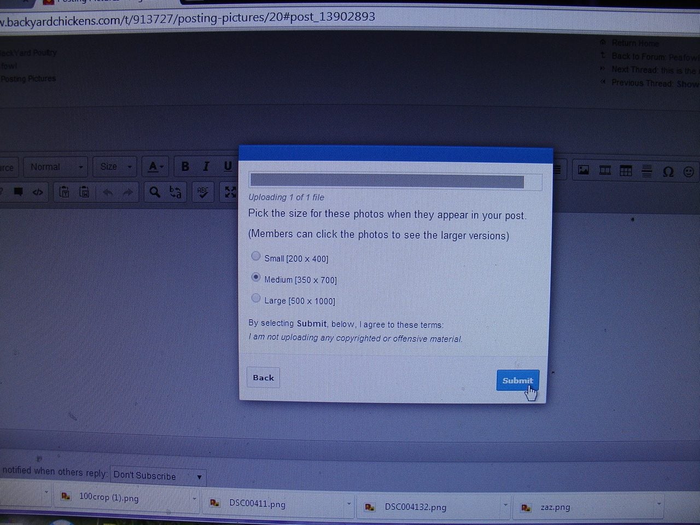The width and height of the screenshot is (700, 525).
Task: Expand the Don't Subscribe notification dropdown
Action: (x=157, y=476)
